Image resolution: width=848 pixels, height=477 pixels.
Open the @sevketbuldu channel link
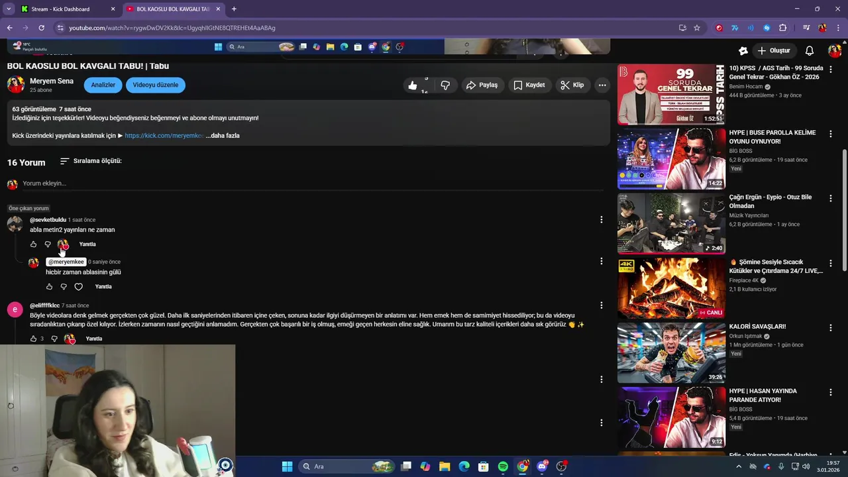click(48, 220)
